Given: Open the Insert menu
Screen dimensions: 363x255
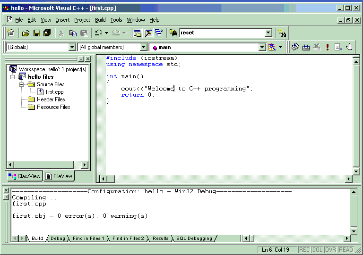Looking at the screenshot, I should (x=63, y=20).
